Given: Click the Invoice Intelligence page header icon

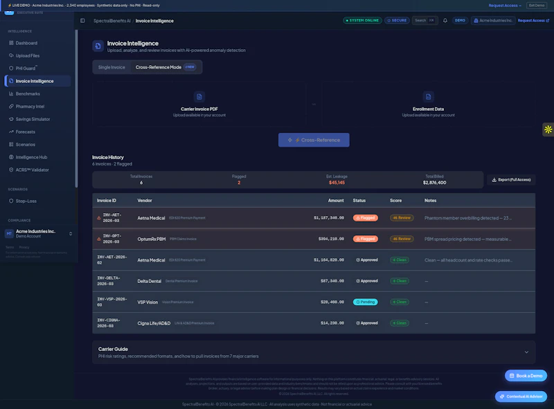Looking at the screenshot, I should (x=98, y=46).
